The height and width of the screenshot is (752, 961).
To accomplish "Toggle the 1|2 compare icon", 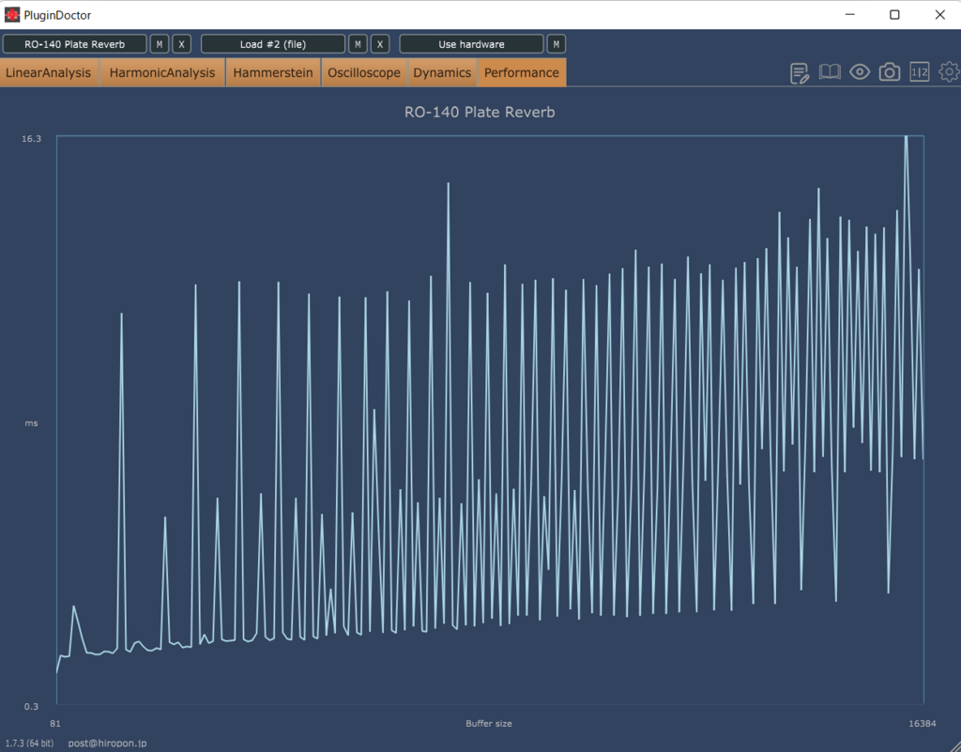I will [920, 72].
